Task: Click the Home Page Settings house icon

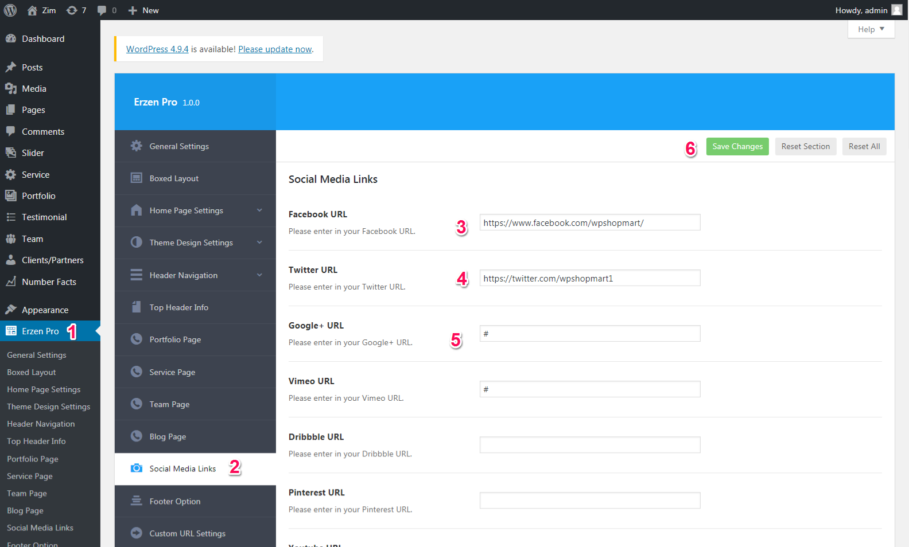Action: tap(136, 210)
